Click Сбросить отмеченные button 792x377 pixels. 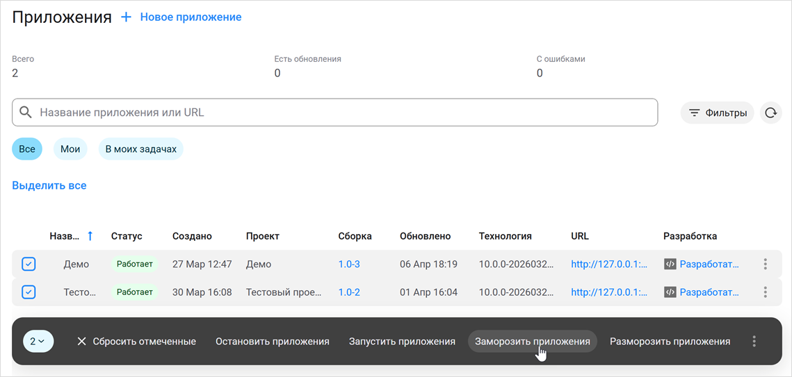136,341
